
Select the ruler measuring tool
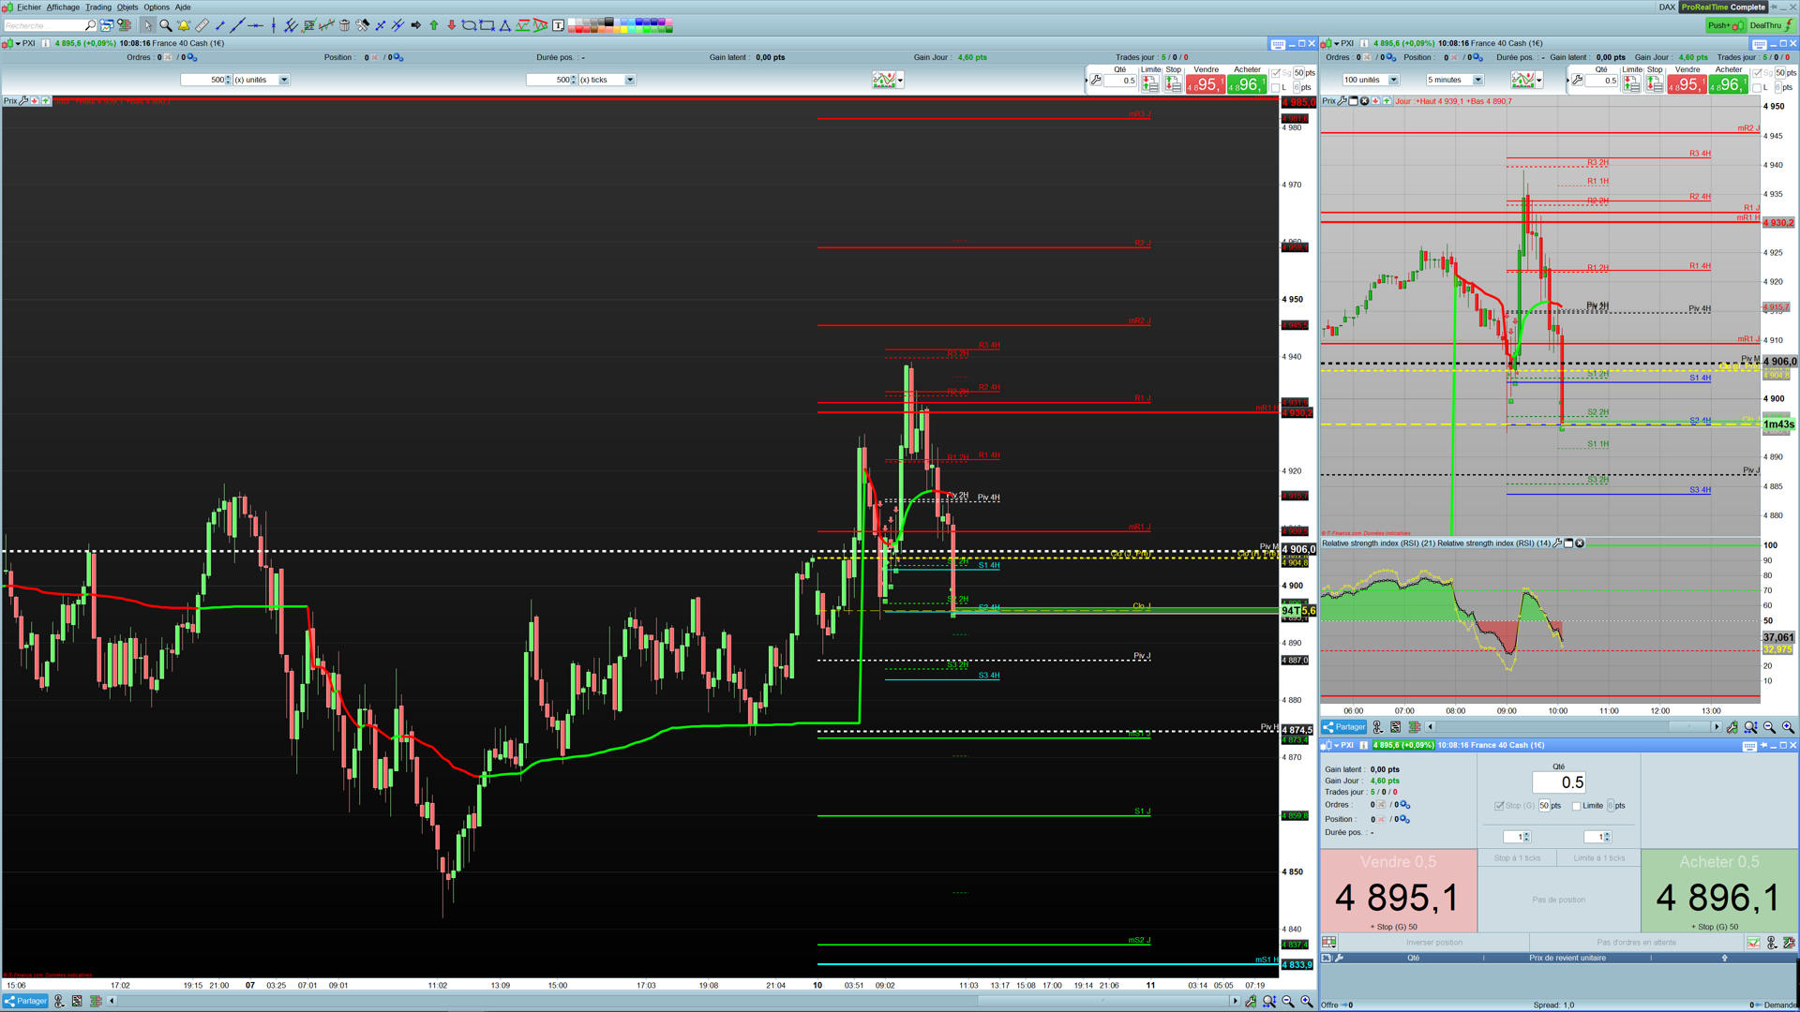(202, 25)
